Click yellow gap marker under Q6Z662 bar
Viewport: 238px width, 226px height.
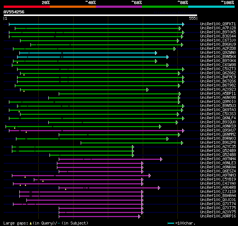(24, 75)
